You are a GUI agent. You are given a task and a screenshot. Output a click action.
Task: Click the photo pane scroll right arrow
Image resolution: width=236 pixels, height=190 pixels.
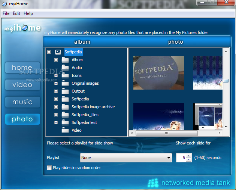click(x=219, y=133)
